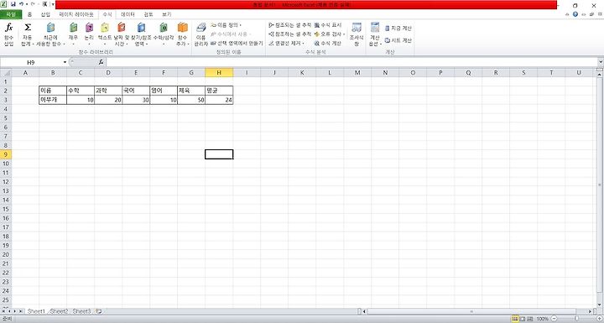Open the File (파일) tab
The height and width of the screenshot is (323, 604).
pos(11,14)
